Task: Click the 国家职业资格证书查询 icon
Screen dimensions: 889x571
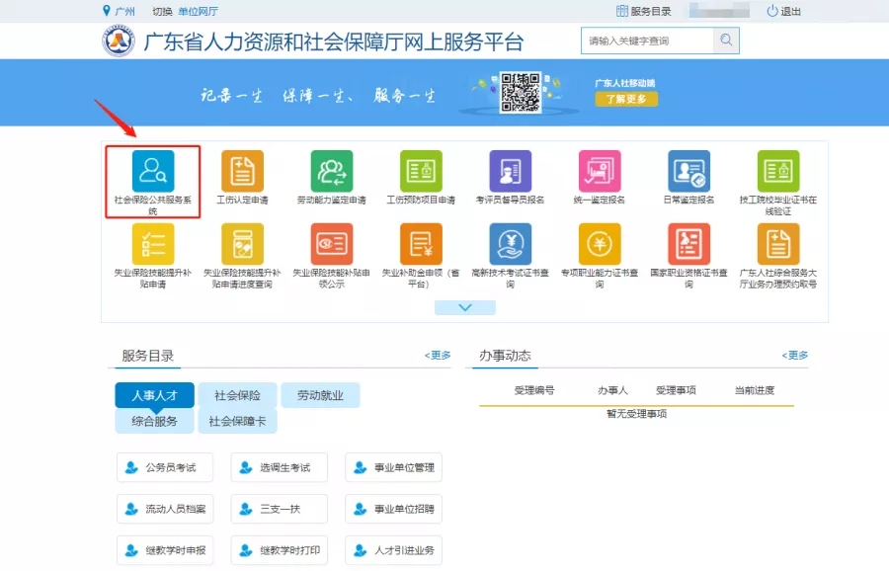Action: 688,244
